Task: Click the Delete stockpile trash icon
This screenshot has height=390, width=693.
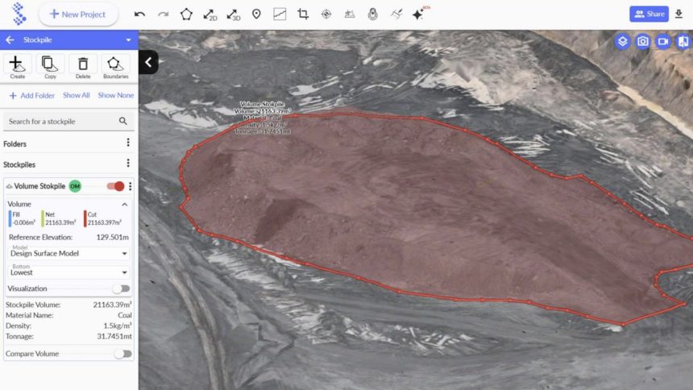Action: [x=83, y=64]
